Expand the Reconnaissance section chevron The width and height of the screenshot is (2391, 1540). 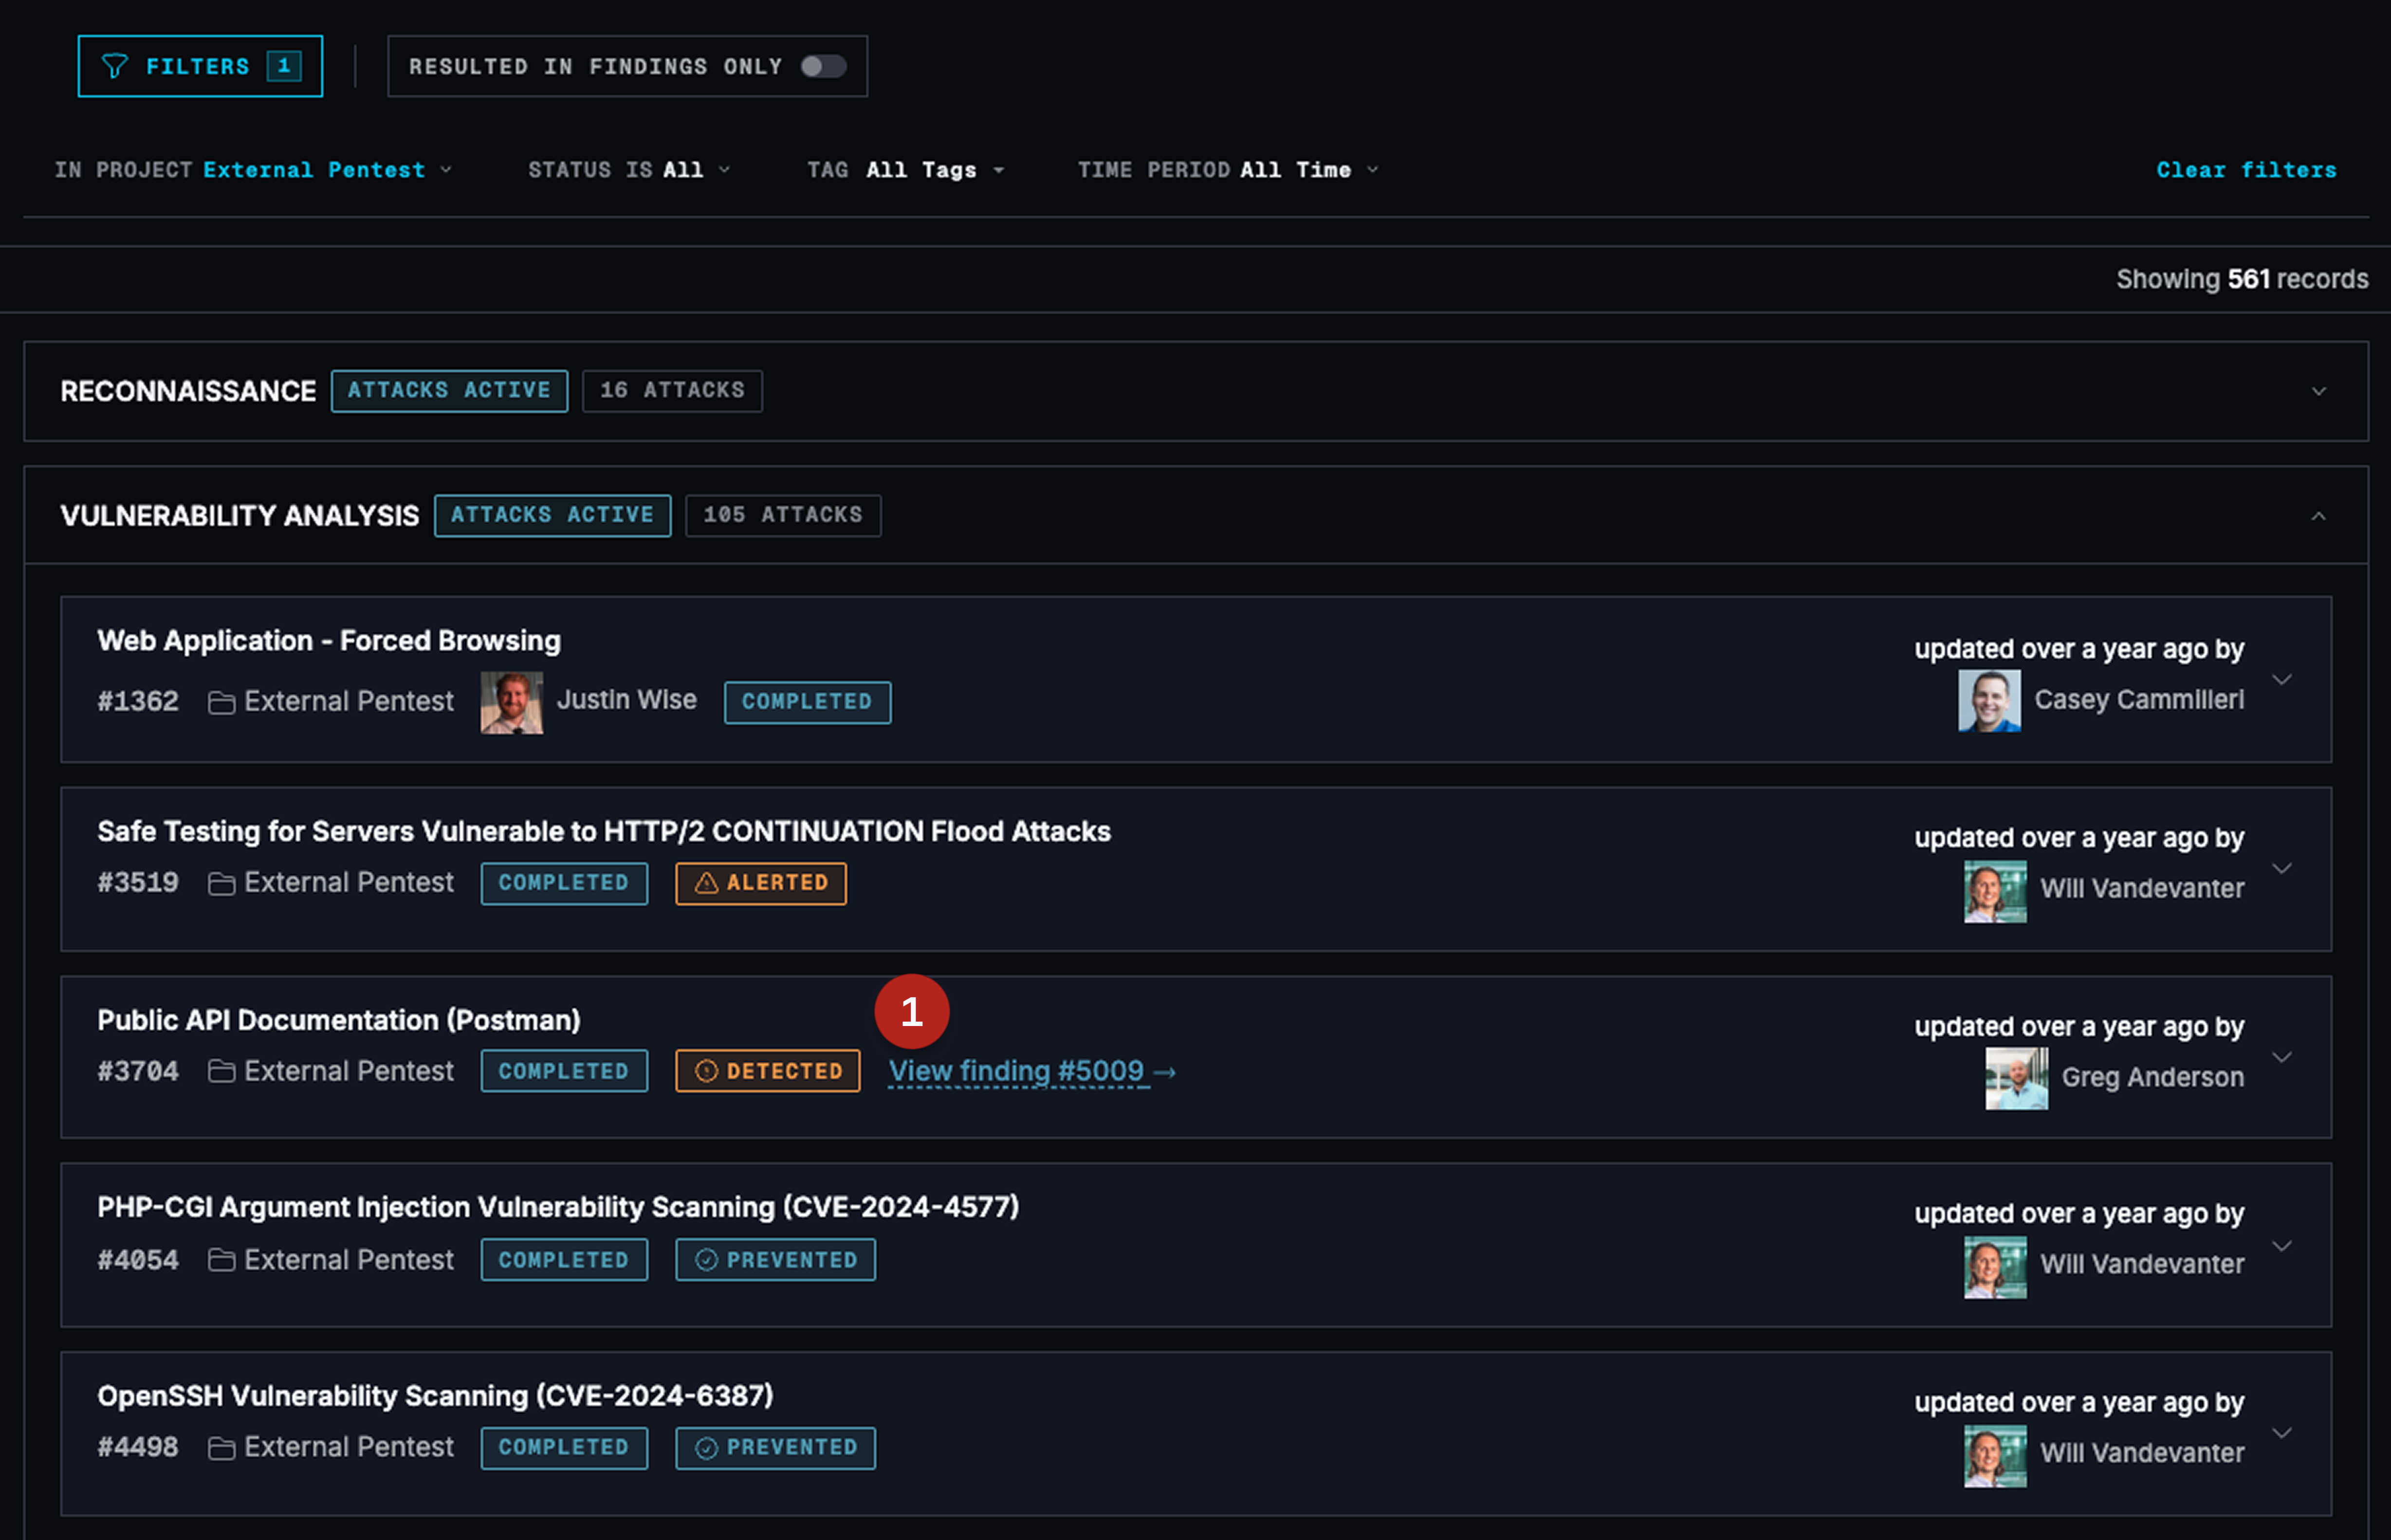(x=2319, y=391)
